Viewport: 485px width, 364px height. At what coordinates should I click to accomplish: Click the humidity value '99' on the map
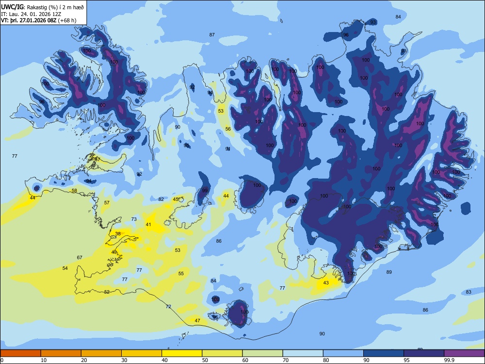coord(205,191)
